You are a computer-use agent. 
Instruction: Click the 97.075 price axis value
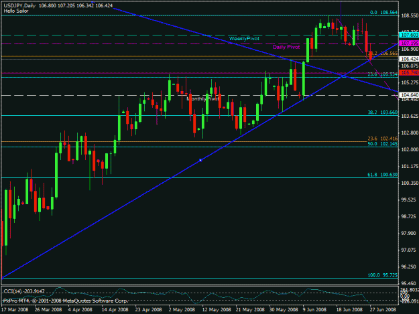pos(410,250)
